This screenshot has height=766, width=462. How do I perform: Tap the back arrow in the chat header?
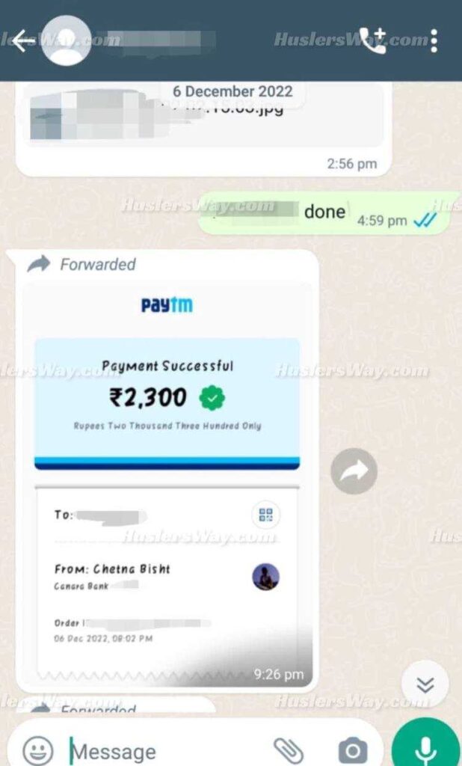pos(23,40)
